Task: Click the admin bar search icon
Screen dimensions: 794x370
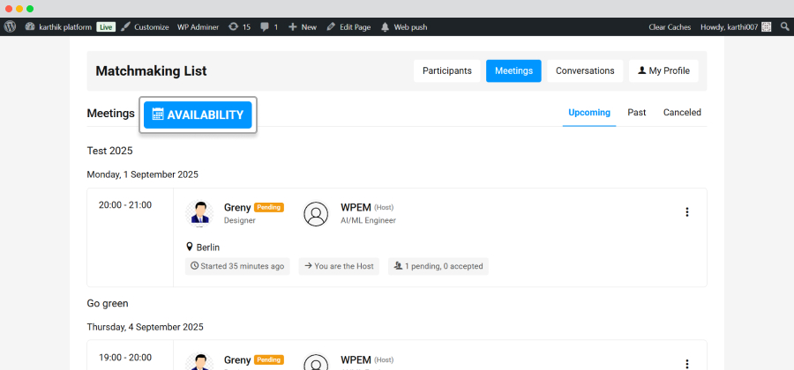Action: click(x=785, y=26)
